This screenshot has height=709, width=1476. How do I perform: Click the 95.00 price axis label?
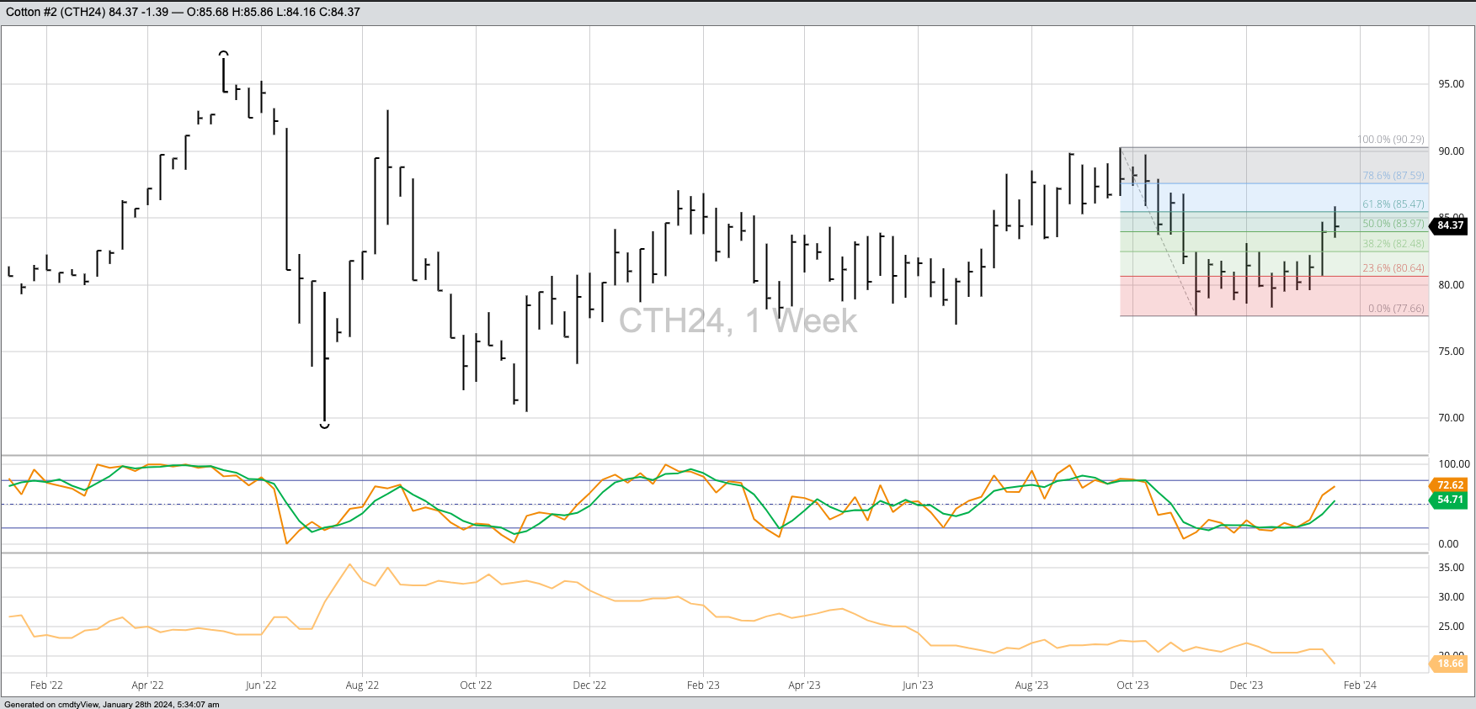tap(1451, 84)
